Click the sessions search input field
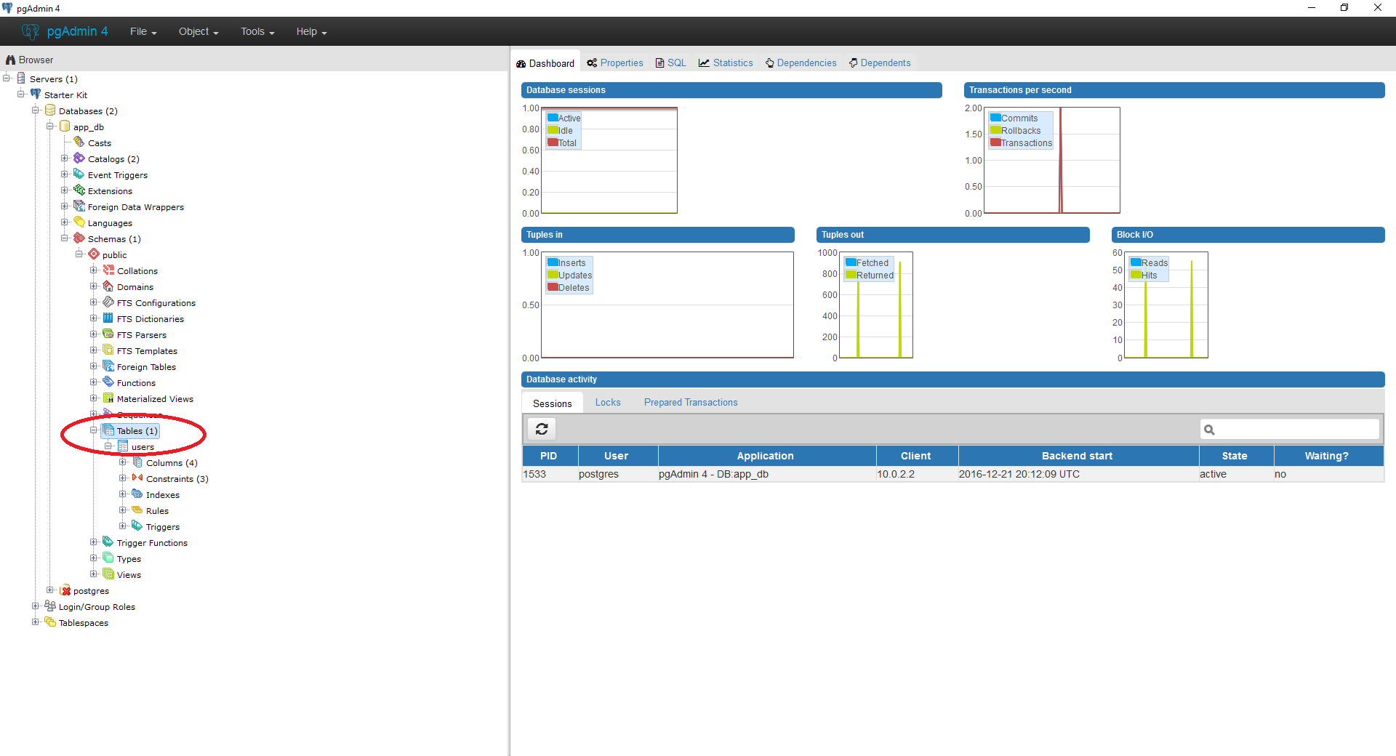 [x=1290, y=429]
